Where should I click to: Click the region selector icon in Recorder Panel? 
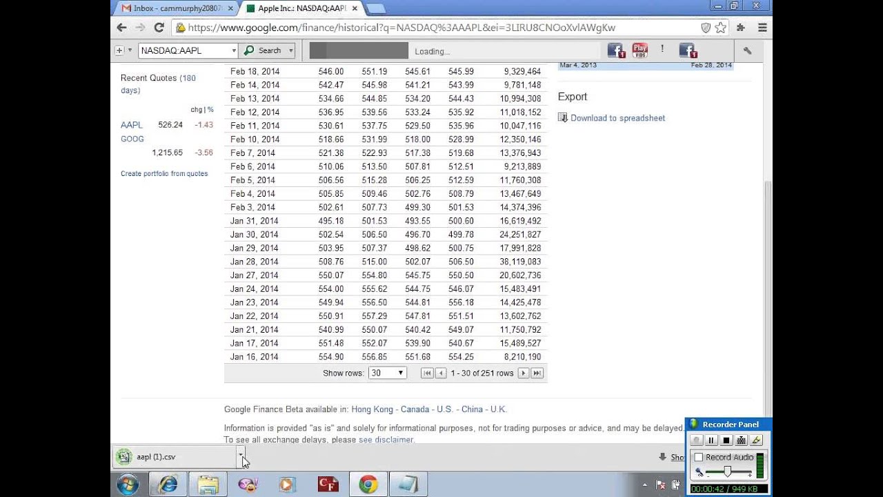[741, 440]
